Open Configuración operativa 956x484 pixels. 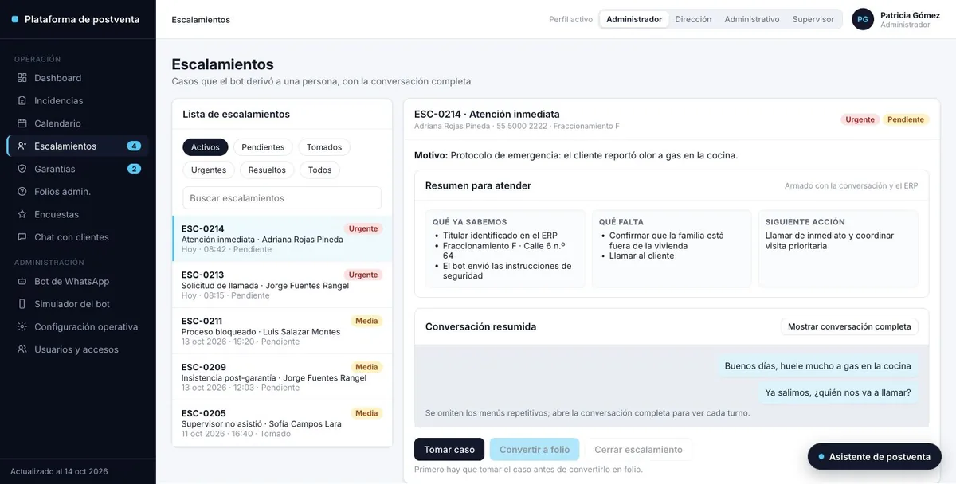[x=77, y=326]
